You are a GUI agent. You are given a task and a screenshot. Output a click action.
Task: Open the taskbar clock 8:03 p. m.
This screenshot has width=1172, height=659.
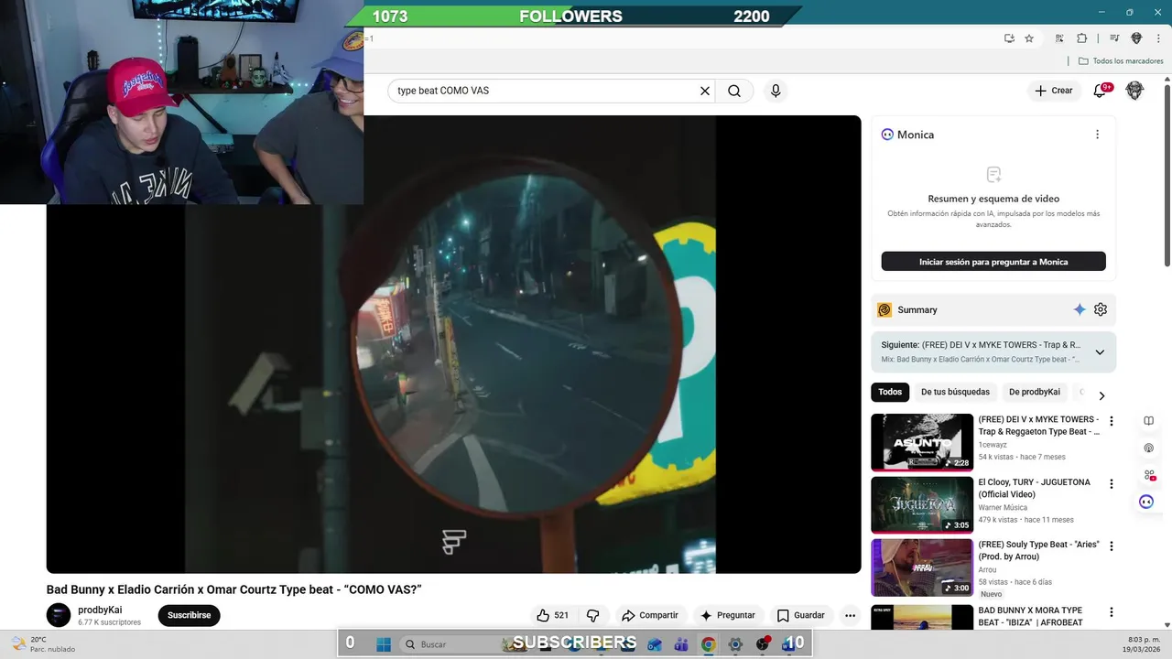pyautogui.click(x=1139, y=644)
